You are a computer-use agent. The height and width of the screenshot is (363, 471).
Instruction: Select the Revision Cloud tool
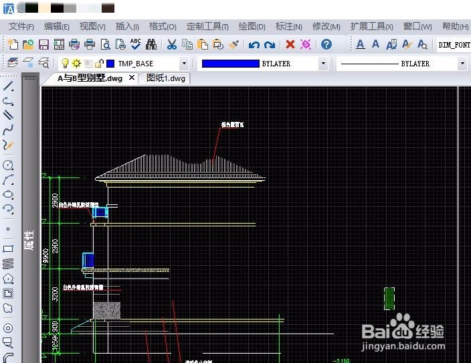(x=8, y=308)
